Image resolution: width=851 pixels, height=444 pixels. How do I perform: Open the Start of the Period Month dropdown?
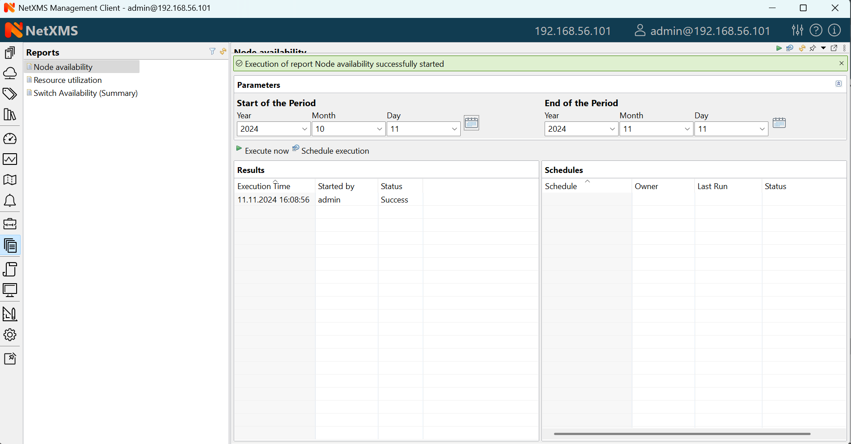coord(348,129)
